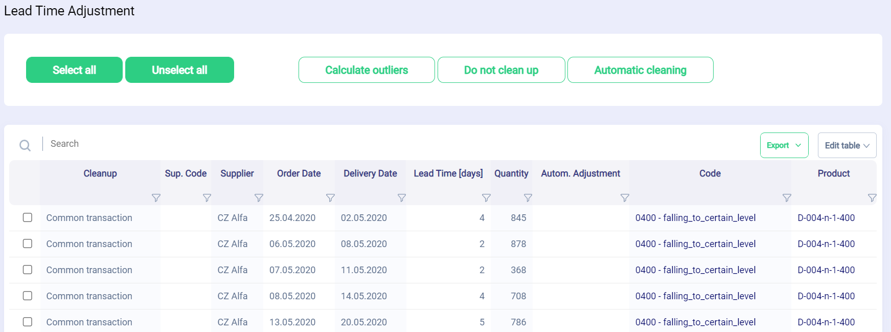This screenshot has width=891, height=332.
Task: Open filter dropdown for Code column
Action: pyautogui.click(x=787, y=198)
